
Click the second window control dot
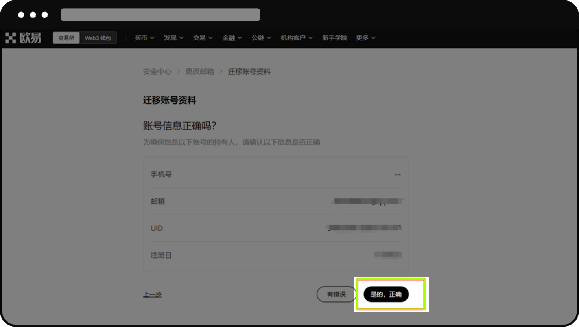[x=33, y=15]
